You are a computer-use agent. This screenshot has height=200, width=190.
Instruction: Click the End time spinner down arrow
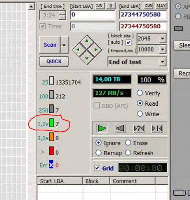(x=62, y=17)
